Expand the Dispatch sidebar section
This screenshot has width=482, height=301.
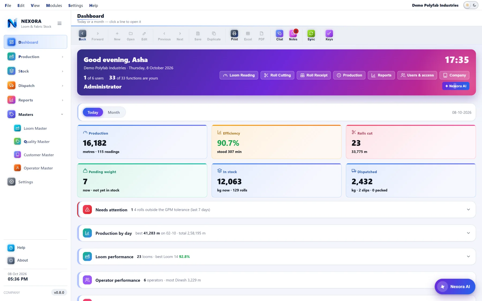tap(35, 86)
